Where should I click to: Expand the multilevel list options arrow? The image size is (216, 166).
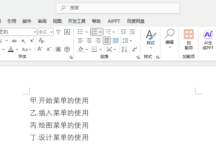click(x=114, y=32)
